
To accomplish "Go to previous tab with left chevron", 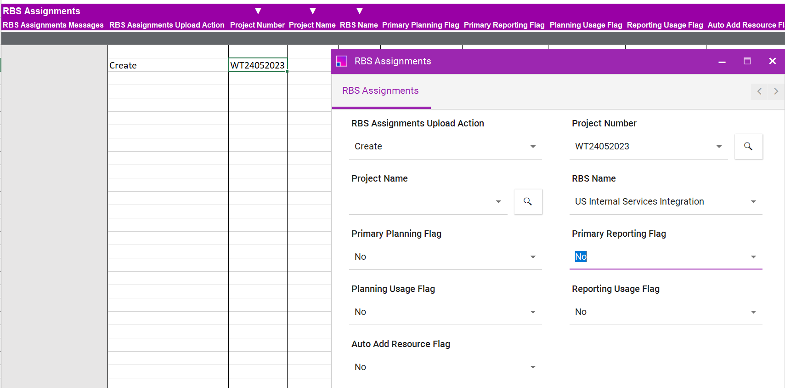I will [x=759, y=91].
